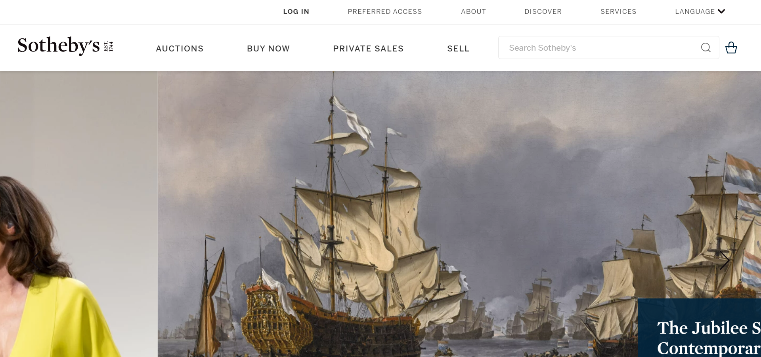
Task: Advance carousel with the next arrow
Action: (x=725, y=260)
